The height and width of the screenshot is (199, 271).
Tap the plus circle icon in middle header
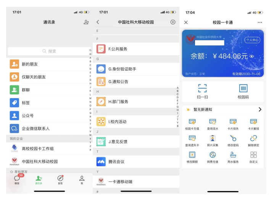coord(173,22)
